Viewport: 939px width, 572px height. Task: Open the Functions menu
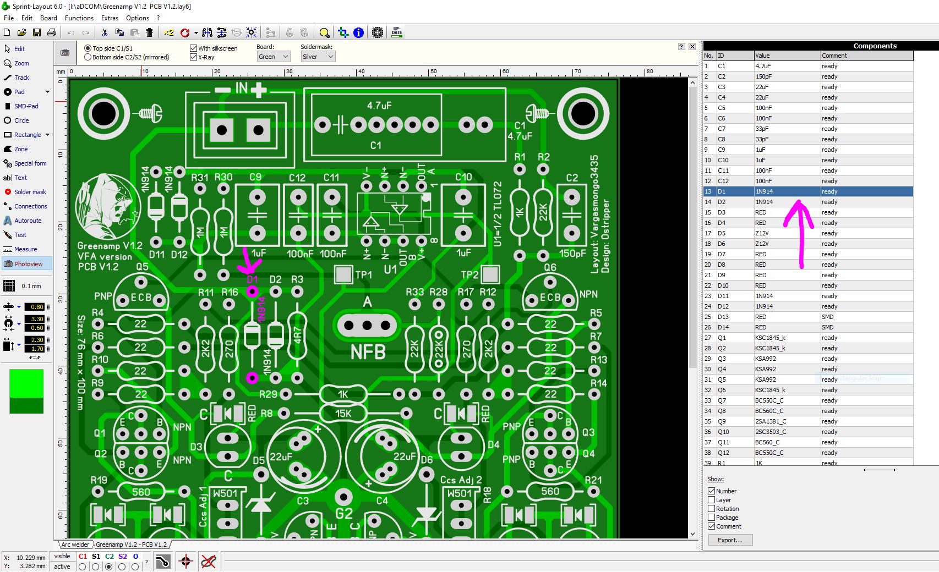tap(79, 18)
